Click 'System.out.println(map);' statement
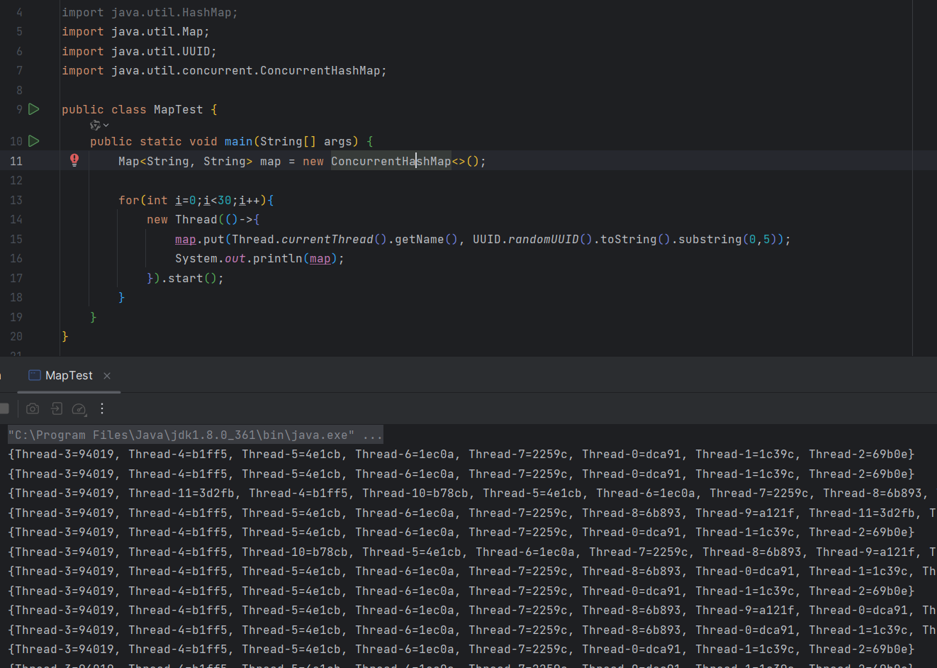The height and width of the screenshot is (668, 937). point(259,259)
